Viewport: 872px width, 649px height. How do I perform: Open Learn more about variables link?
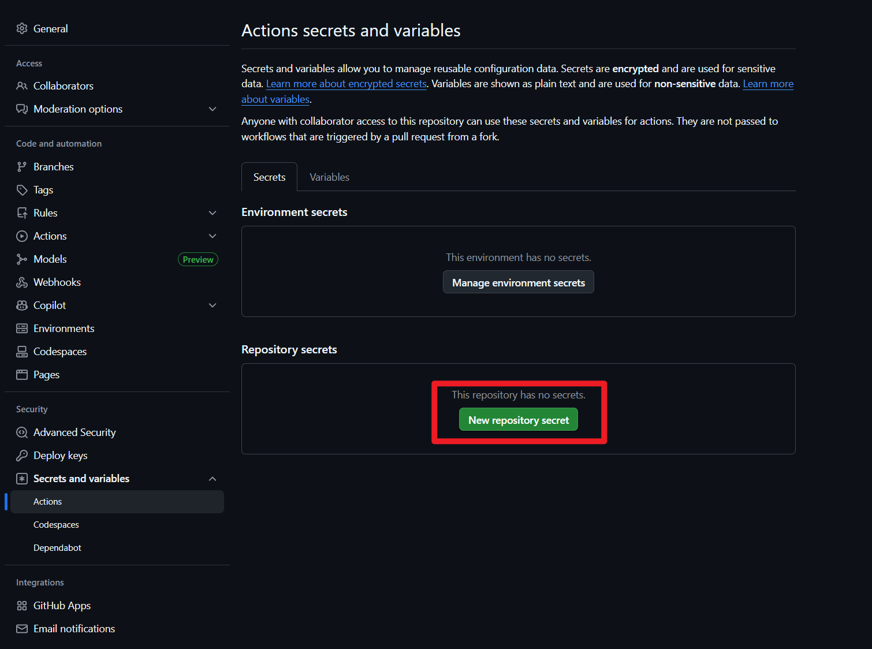(x=768, y=84)
